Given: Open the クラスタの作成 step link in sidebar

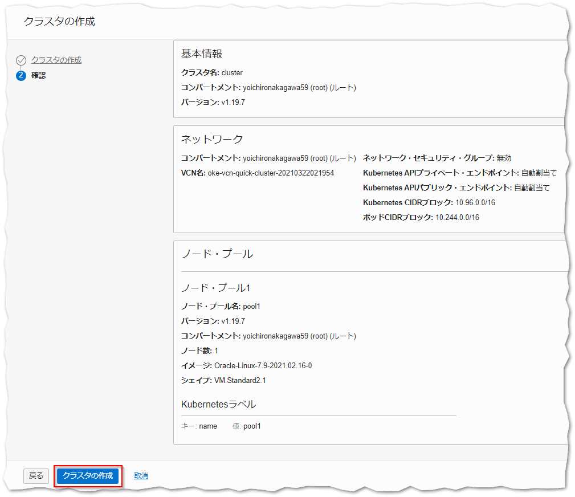Looking at the screenshot, I should 56,60.
